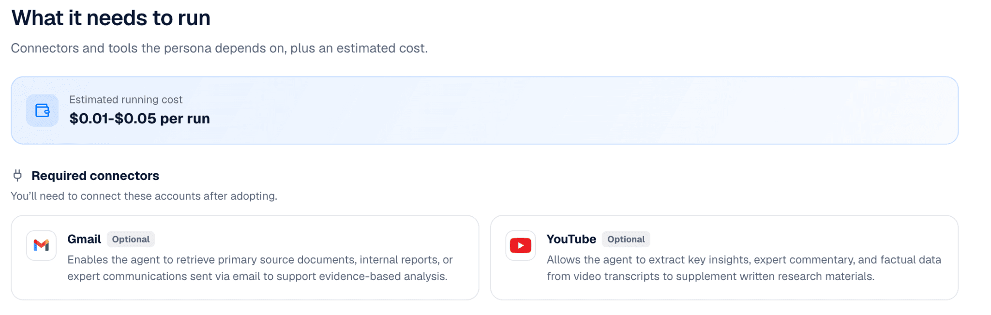Click the Gmail text about evidence-based analysis
This screenshot has height=315, width=991.
(x=257, y=276)
